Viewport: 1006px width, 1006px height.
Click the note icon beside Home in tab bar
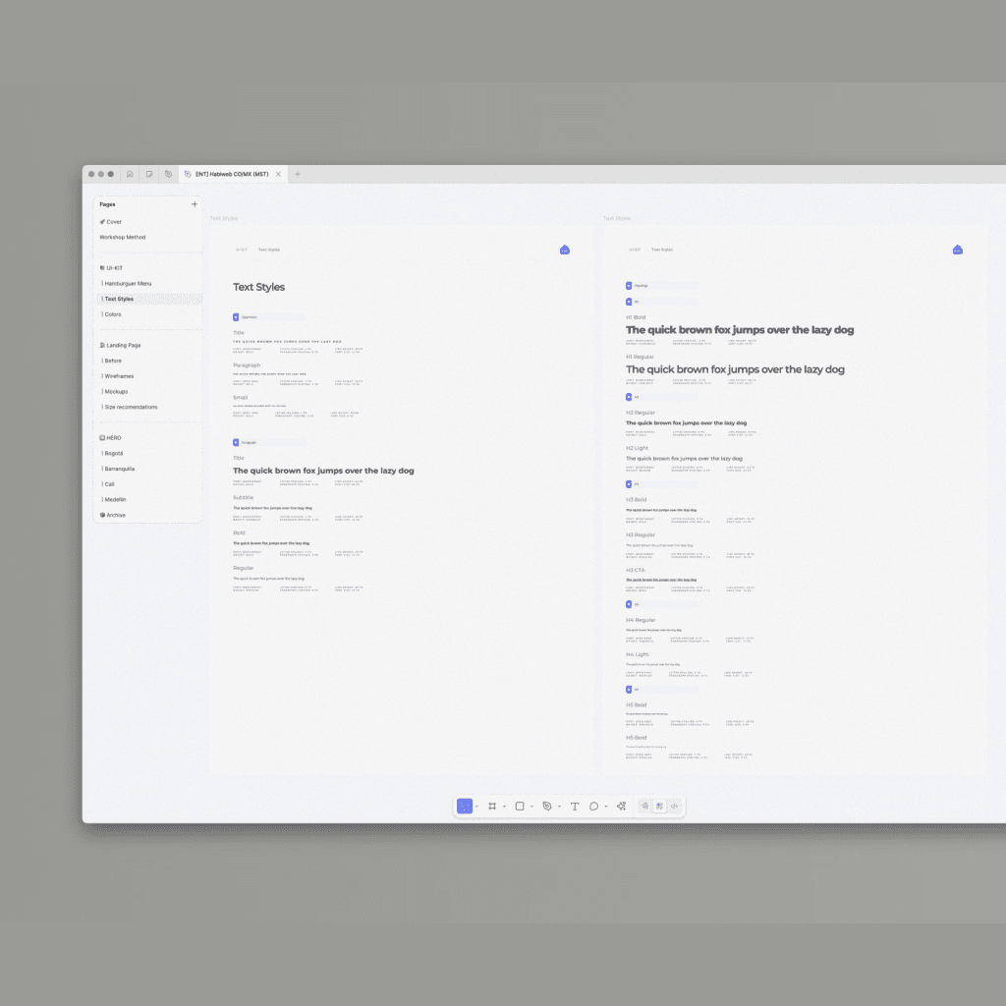coord(149,174)
